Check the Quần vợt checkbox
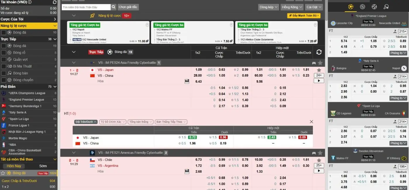Viewport: 409px width, 190px height. (x=4, y=60)
